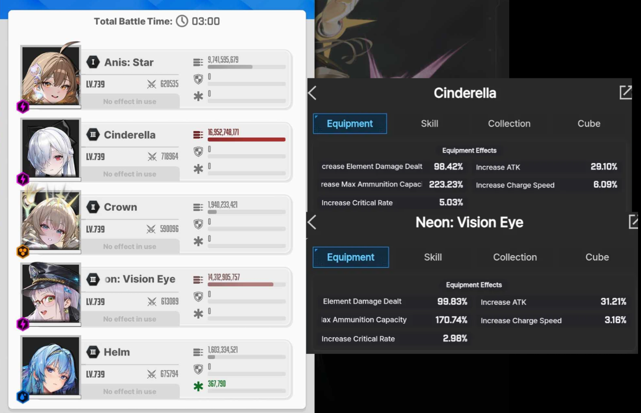Image resolution: width=641 pixels, height=413 pixels.
Task: Open Cinderella's details in the pop-out view
Action: (626, 92)
